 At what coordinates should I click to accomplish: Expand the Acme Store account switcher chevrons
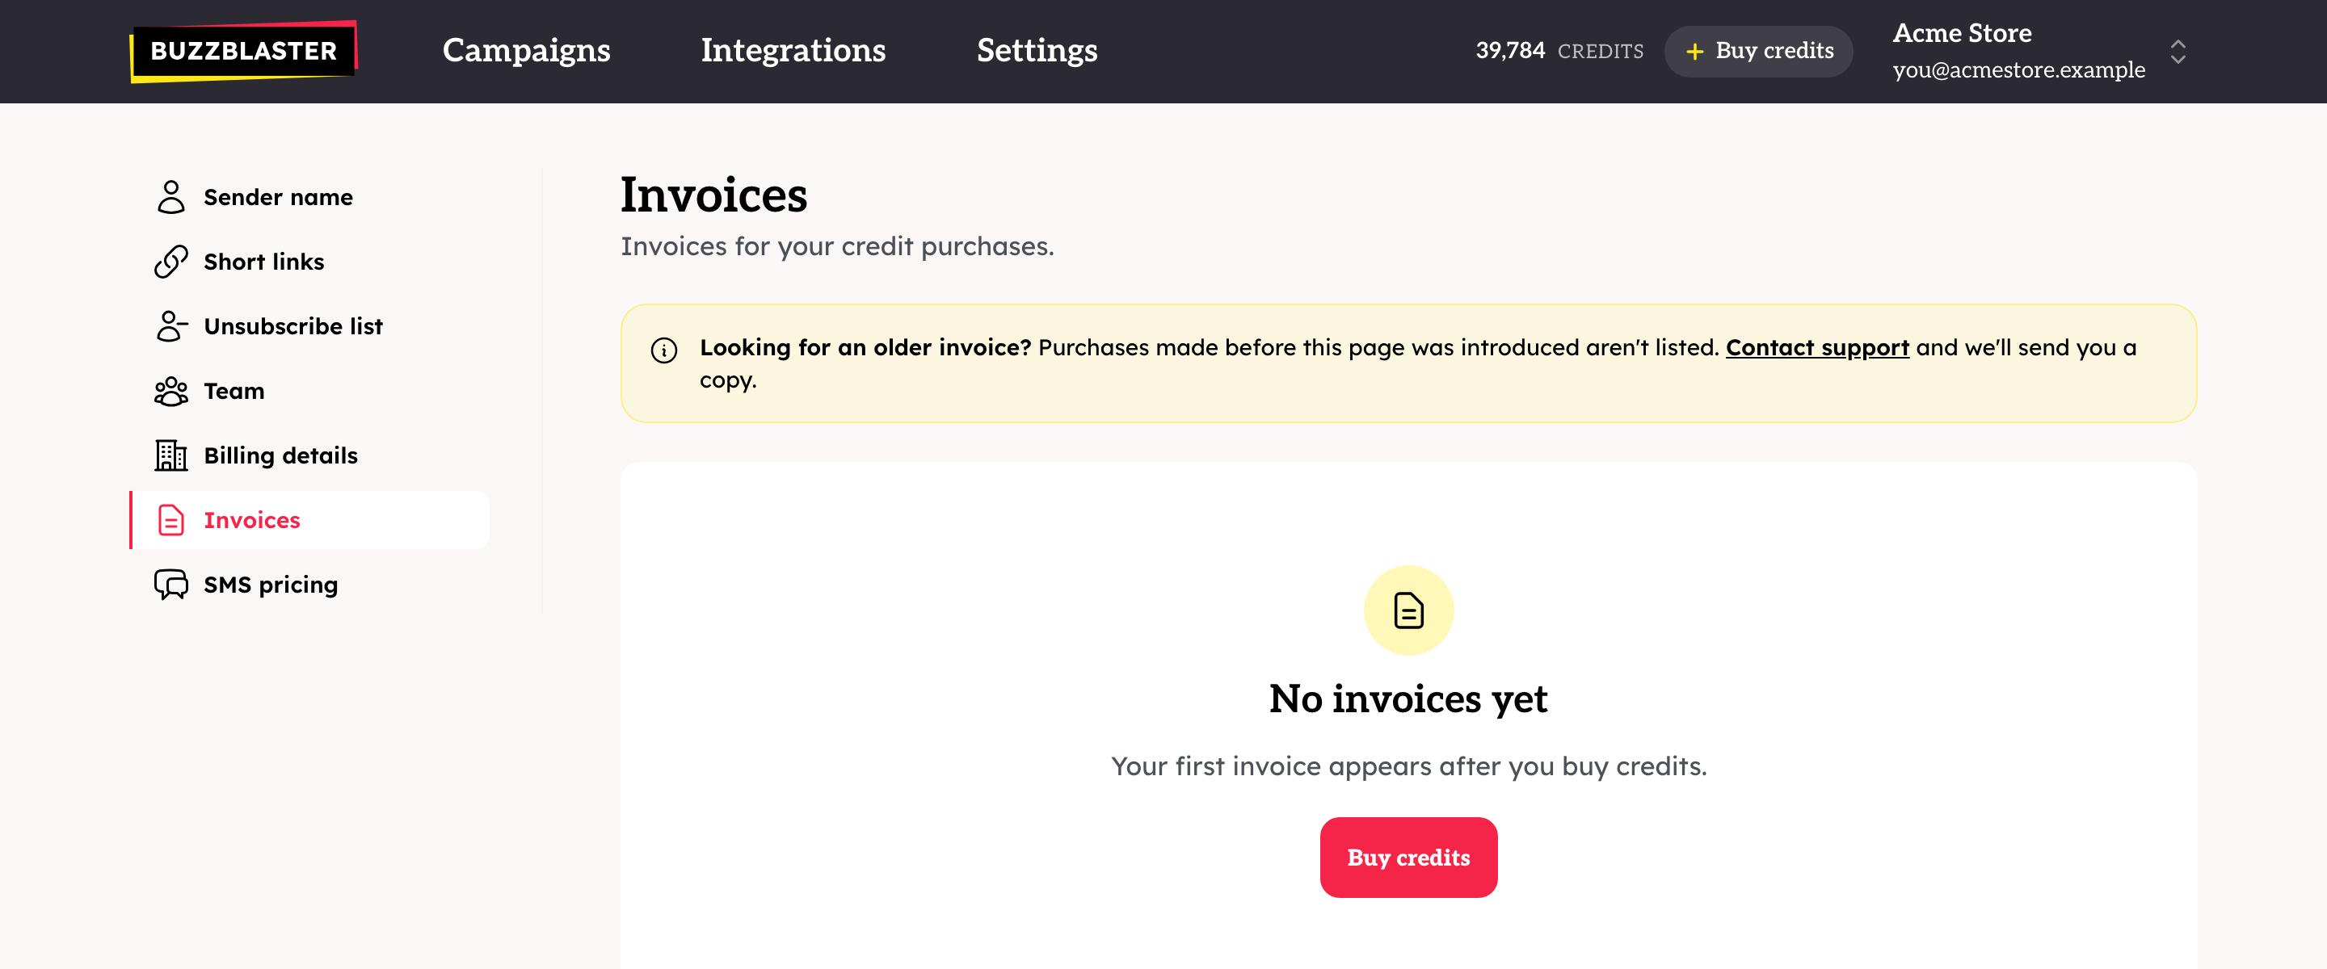tap(2177, 52)
